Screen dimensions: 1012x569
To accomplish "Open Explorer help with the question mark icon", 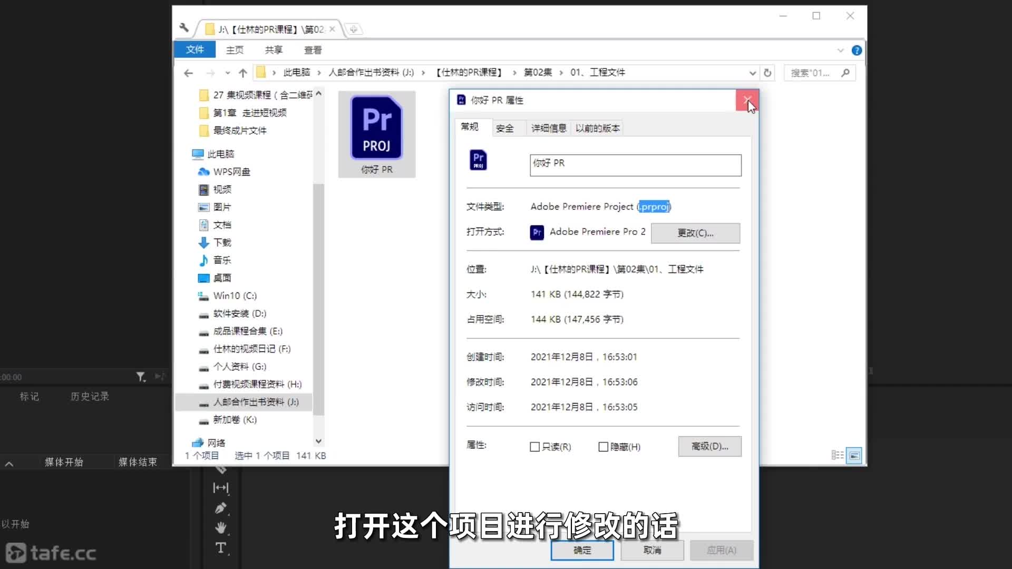I will pyautogui.click(x=857, y=51).
